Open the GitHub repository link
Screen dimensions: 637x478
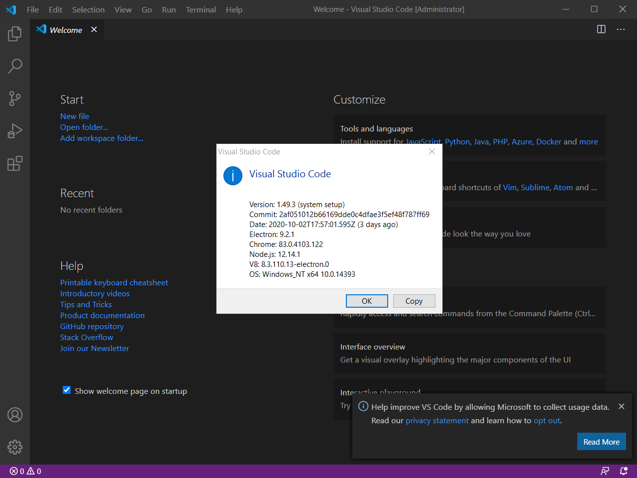92,326
